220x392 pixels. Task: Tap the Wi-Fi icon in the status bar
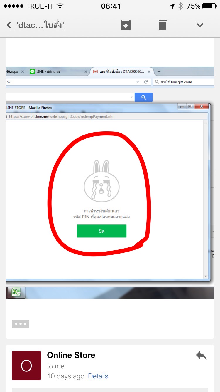(60, 6)
